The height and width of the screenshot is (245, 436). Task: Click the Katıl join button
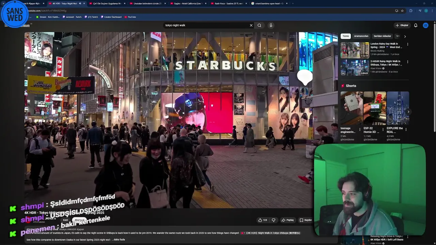pyautogui.click(x=65, y=220)
